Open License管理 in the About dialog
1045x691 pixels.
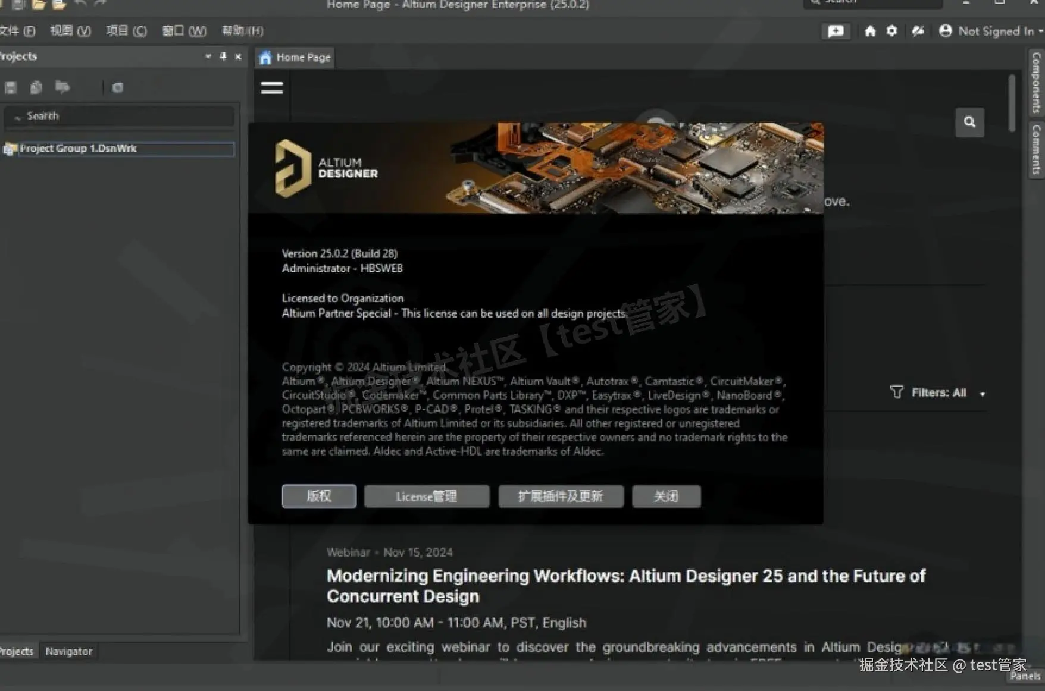(x=426, y=496)
